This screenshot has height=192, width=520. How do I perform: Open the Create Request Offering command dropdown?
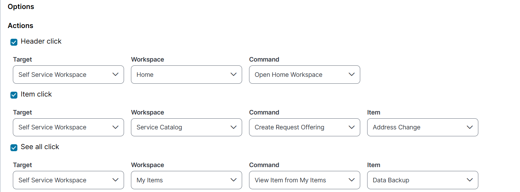pos(304,127)
